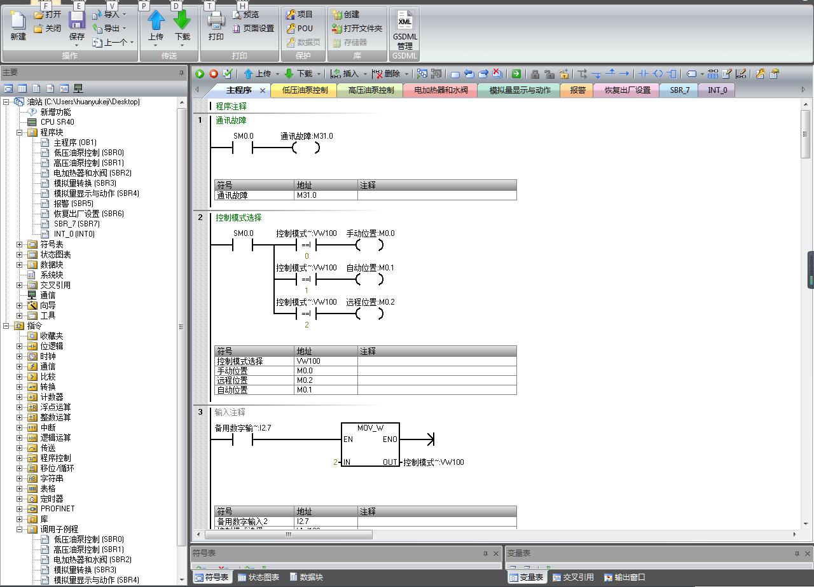Click the green go-to arrow icon in toolbar
Screen dimensions: 814x587
point(516,74)
